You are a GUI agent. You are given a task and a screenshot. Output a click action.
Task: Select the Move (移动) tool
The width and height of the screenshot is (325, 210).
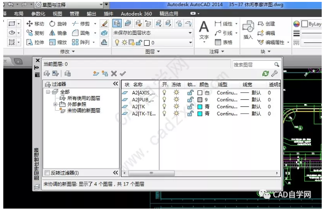pos(35,24)
